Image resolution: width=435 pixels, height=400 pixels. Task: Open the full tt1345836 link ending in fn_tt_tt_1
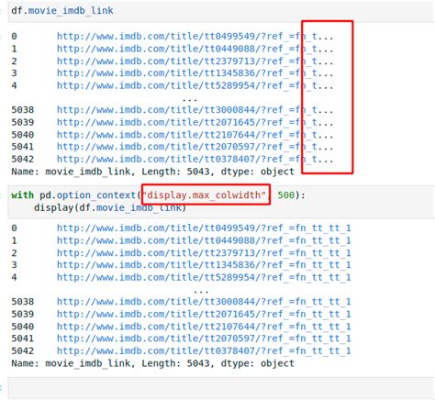point(204,265)
